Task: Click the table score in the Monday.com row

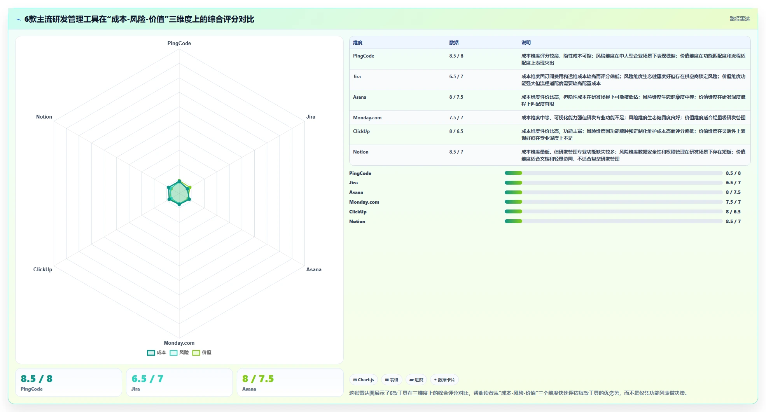Action: 456,118
